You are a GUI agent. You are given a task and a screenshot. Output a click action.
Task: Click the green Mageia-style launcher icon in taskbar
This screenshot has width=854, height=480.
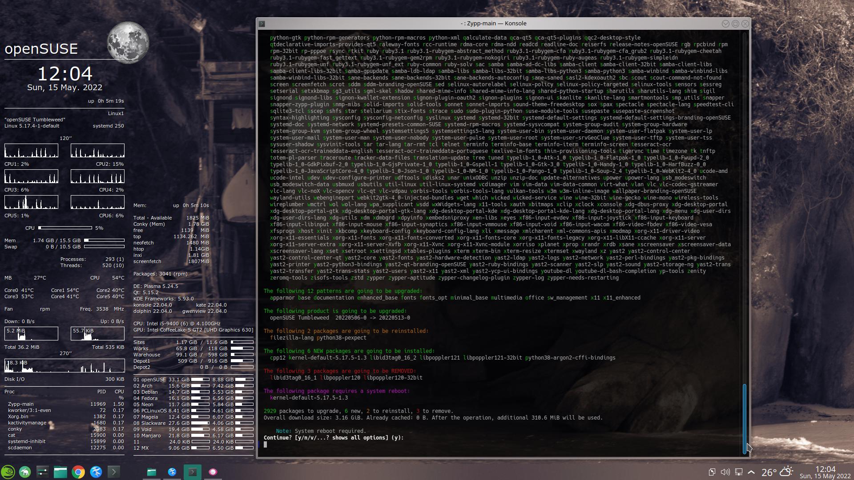click(25, 472)
